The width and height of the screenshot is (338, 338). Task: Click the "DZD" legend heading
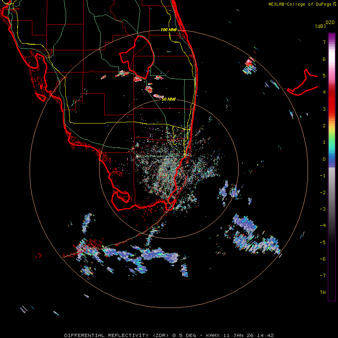330,23
